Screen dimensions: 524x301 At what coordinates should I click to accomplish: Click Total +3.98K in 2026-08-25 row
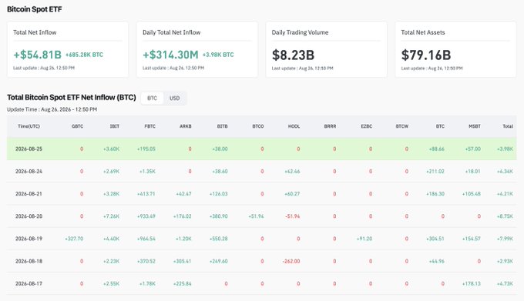tap(505, 149)
